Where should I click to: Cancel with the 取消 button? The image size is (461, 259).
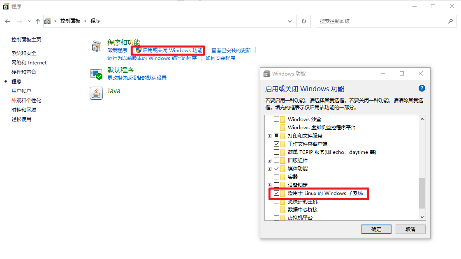pyautogui.click(x=410, y=229)
